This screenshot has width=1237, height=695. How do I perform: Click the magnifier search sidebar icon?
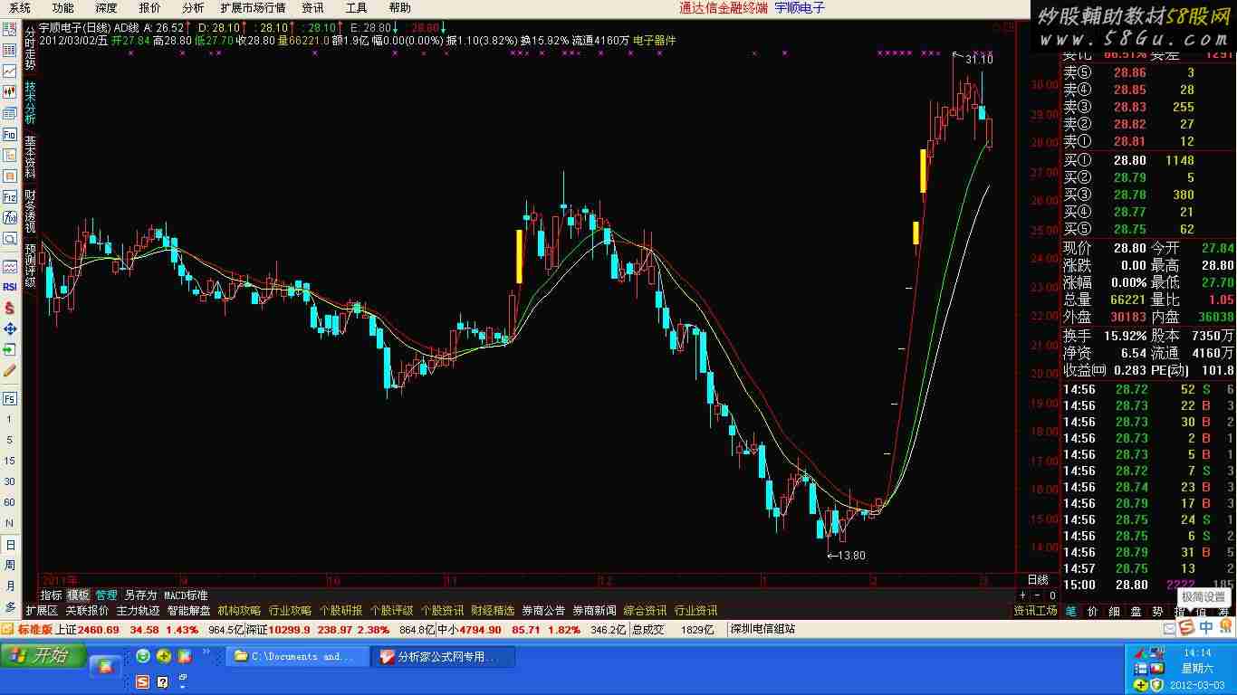click(10, 238)
